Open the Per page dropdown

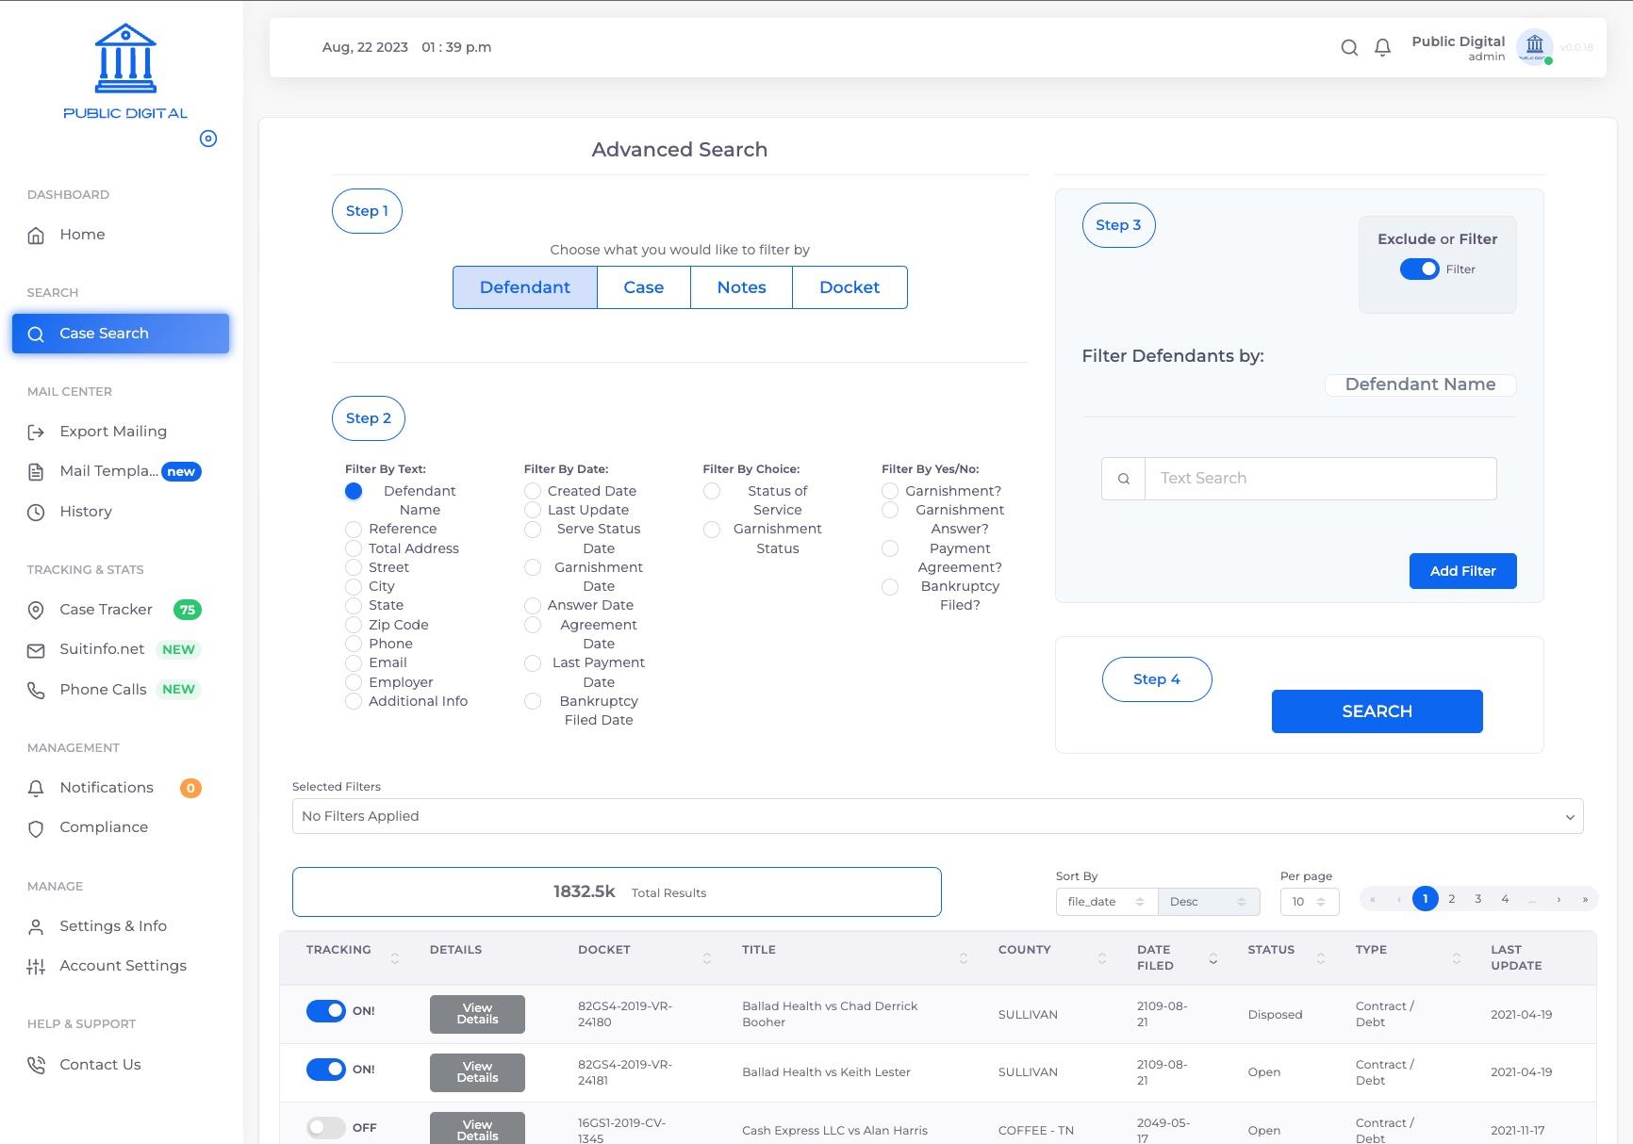(1309, 902)
